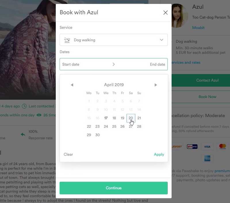Click the clock icon near Last contacted
Image resolution: width=230 pixels, height=203 pixels.
[x=24, y=106]
